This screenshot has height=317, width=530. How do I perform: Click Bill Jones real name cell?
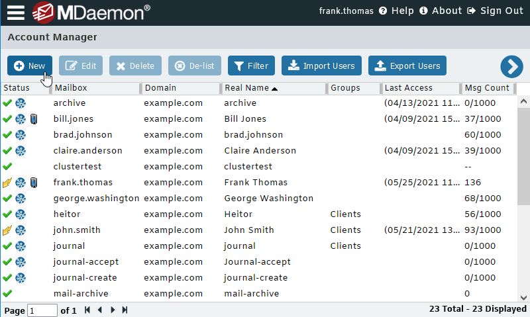[245, 119]
